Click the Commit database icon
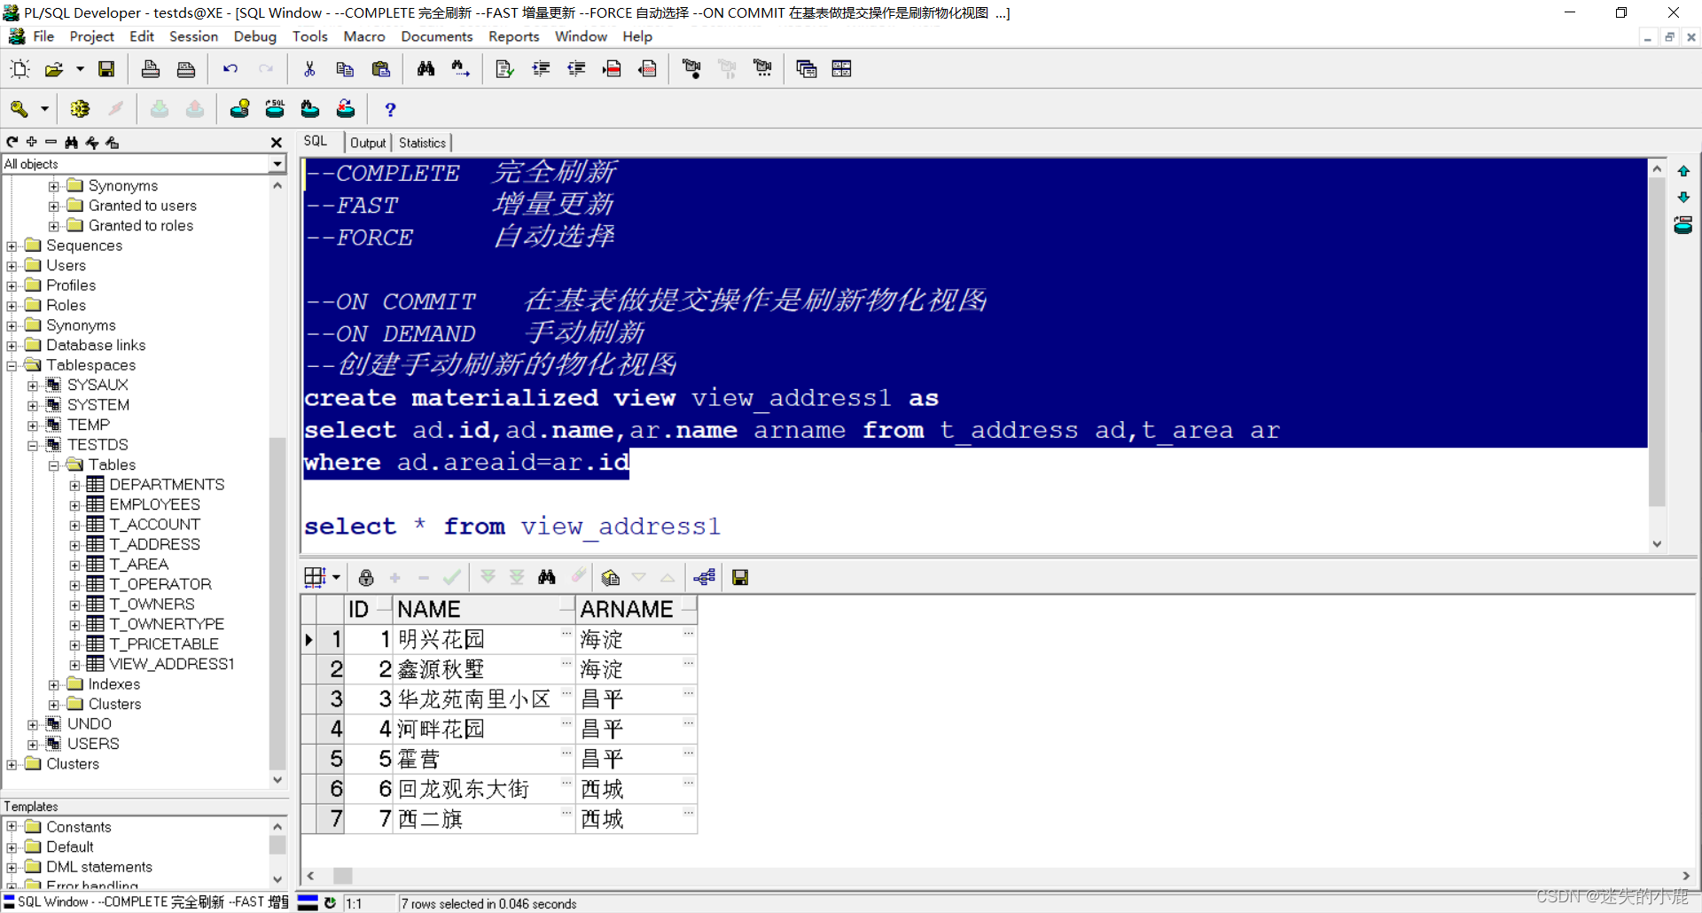The width and height of the screenshot is (1702, 913). point(160,109)
